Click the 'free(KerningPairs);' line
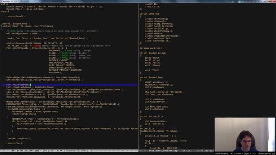 tap(19, 139)
